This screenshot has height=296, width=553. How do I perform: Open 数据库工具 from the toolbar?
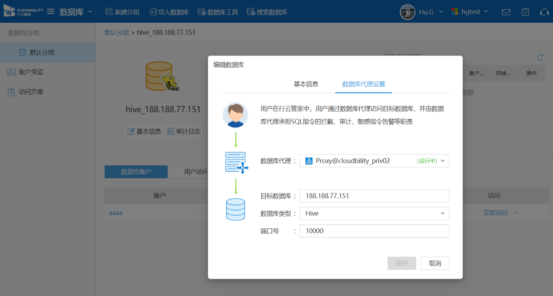coord(218,12)
